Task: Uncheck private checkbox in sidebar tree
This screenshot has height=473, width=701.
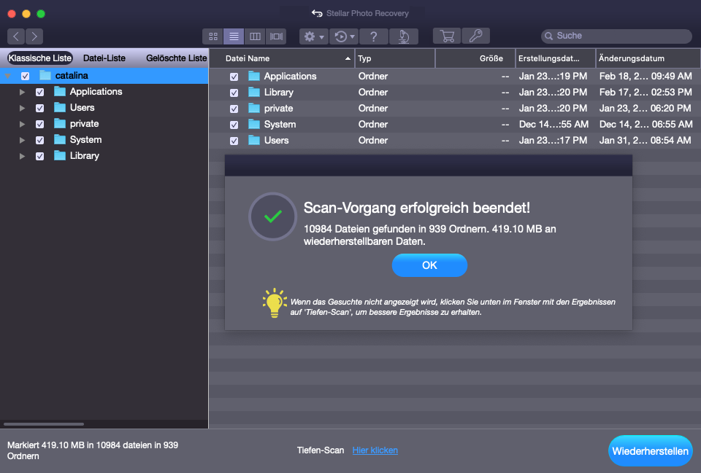Action: 39,124
